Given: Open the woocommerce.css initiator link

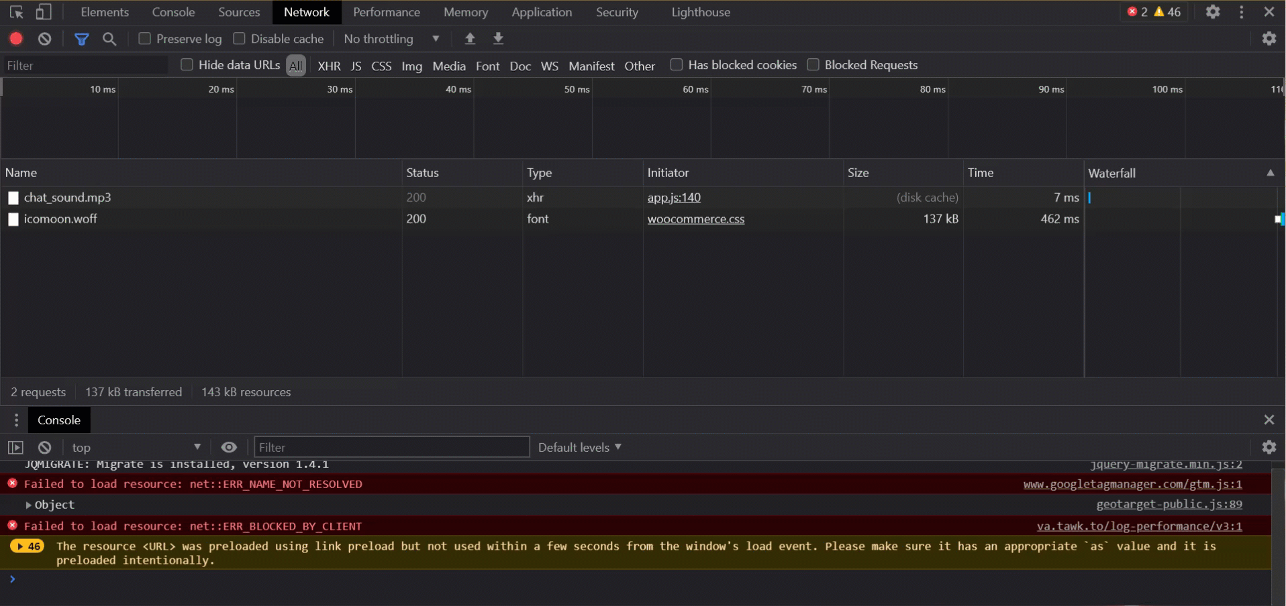Looking at the screenshot, I should [695, 219].
